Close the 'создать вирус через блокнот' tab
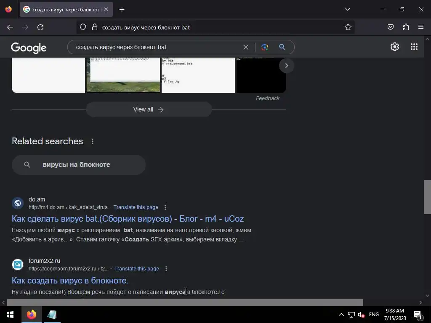431x323 pixels. pos(106,9)
